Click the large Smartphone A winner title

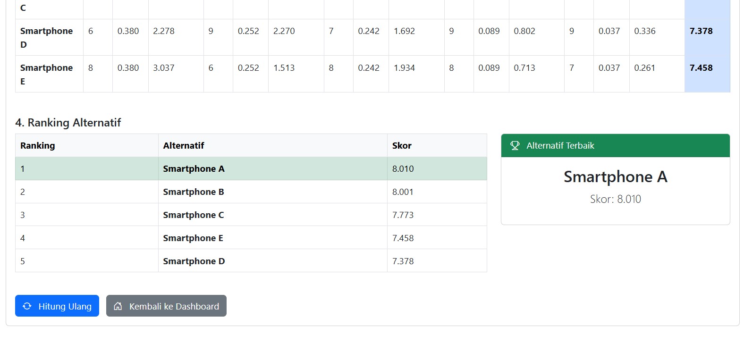[x=616, y=176]
